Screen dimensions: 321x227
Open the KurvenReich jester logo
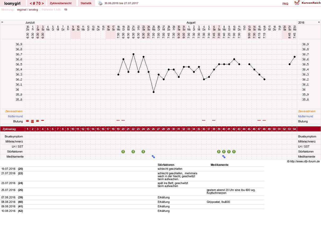(297, 3)
